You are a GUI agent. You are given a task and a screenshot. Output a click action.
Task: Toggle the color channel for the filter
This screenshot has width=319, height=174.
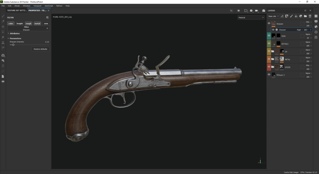click(x=11, y=24)
